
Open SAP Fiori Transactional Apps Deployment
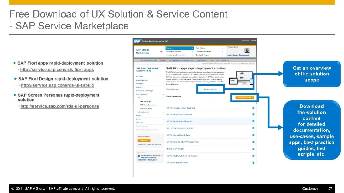[x=181, y=108]
